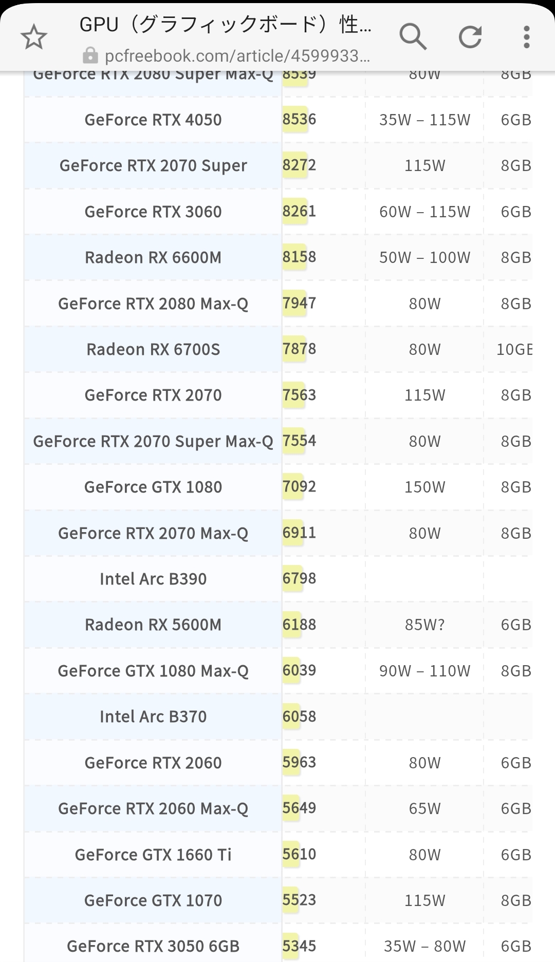Select the GeForce RTX 4050 row name

(153, 120)
